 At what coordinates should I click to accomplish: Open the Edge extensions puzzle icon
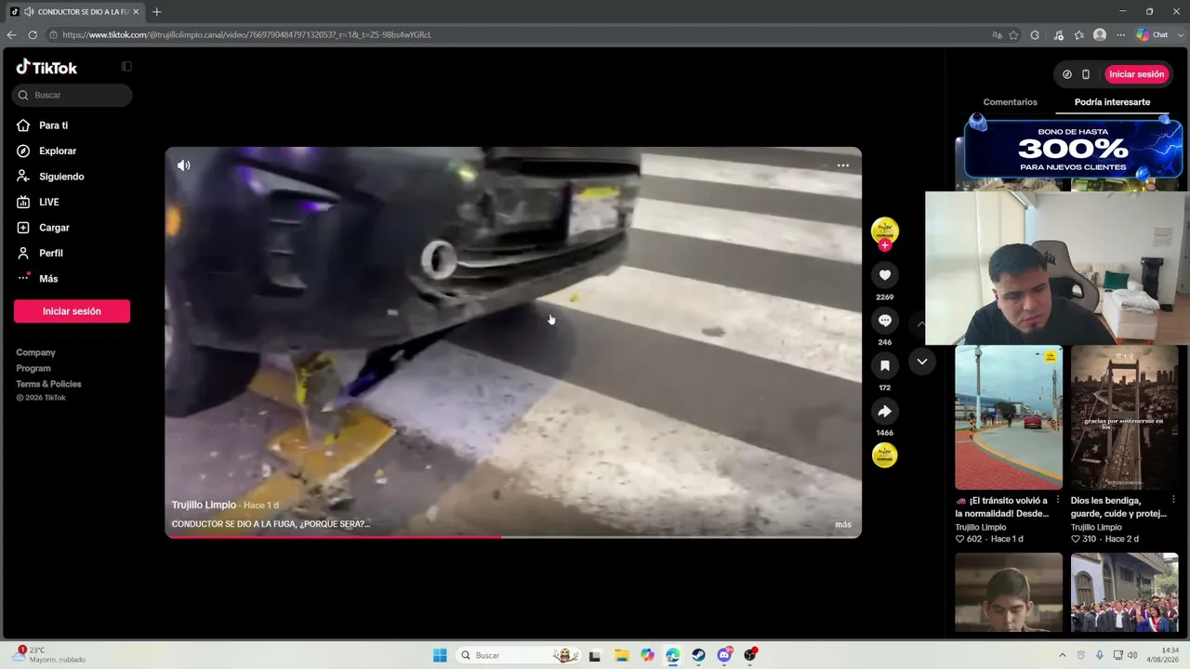click(1035, 35)
